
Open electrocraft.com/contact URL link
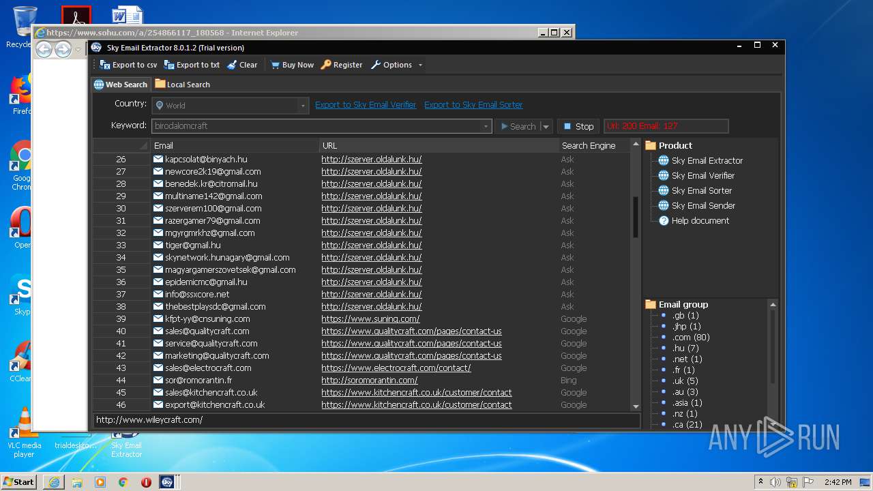tap(396, 368)
